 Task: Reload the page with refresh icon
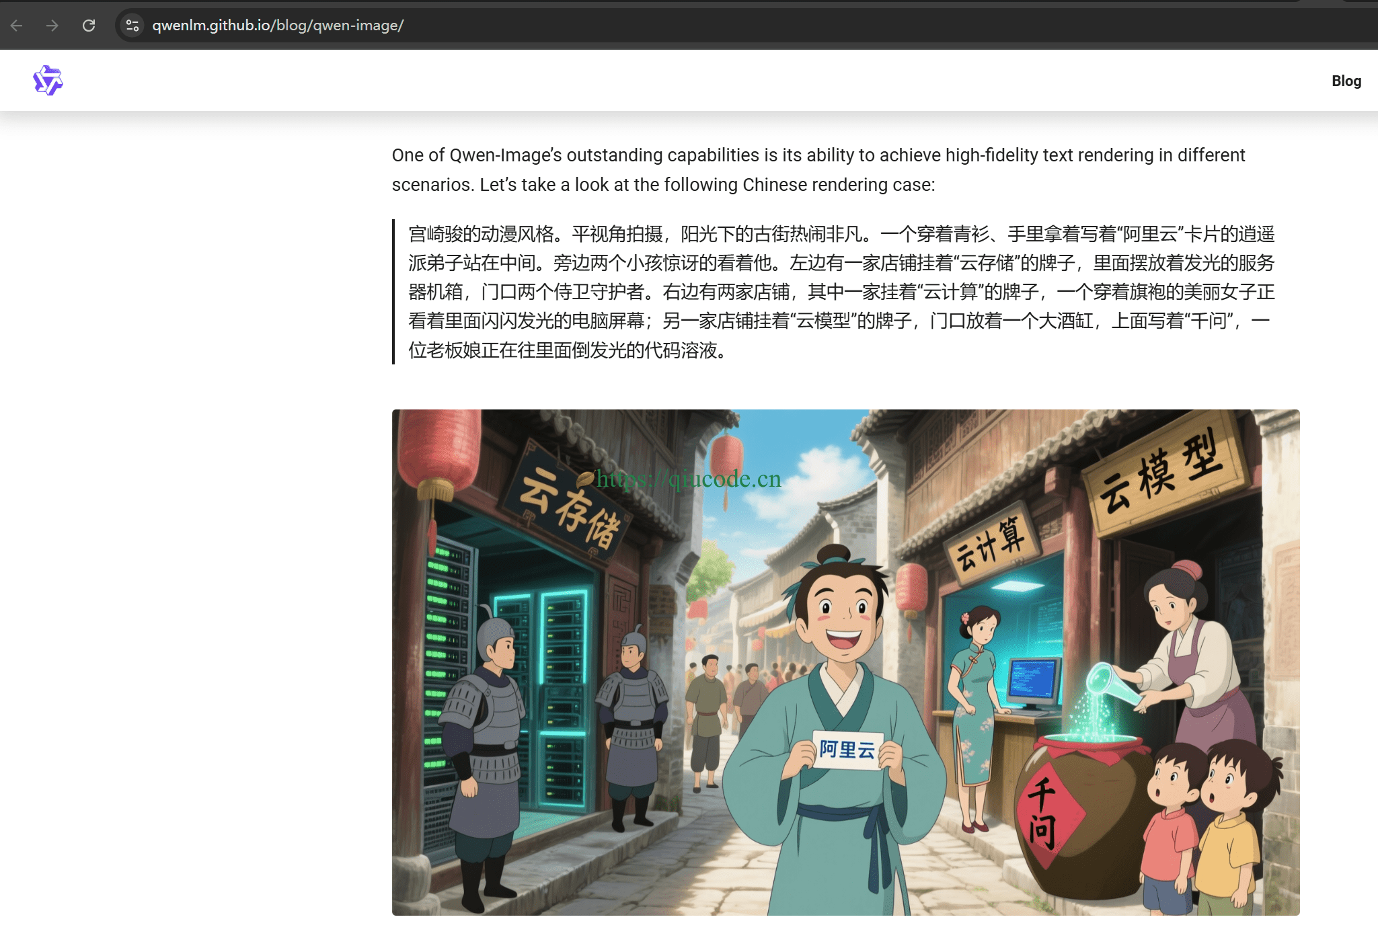[x=89, y=26]
